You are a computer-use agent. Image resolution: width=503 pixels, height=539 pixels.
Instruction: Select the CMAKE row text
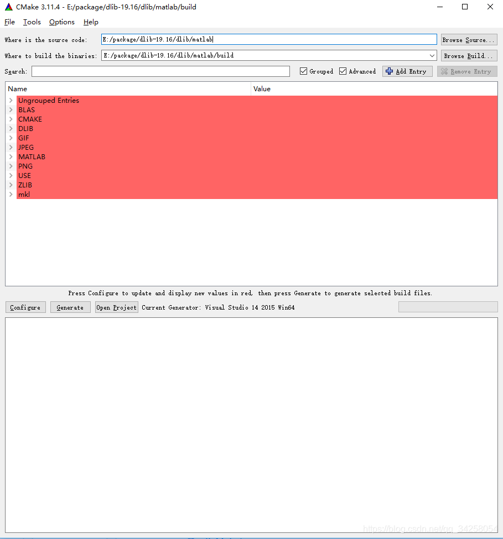(x=30, y=119)
